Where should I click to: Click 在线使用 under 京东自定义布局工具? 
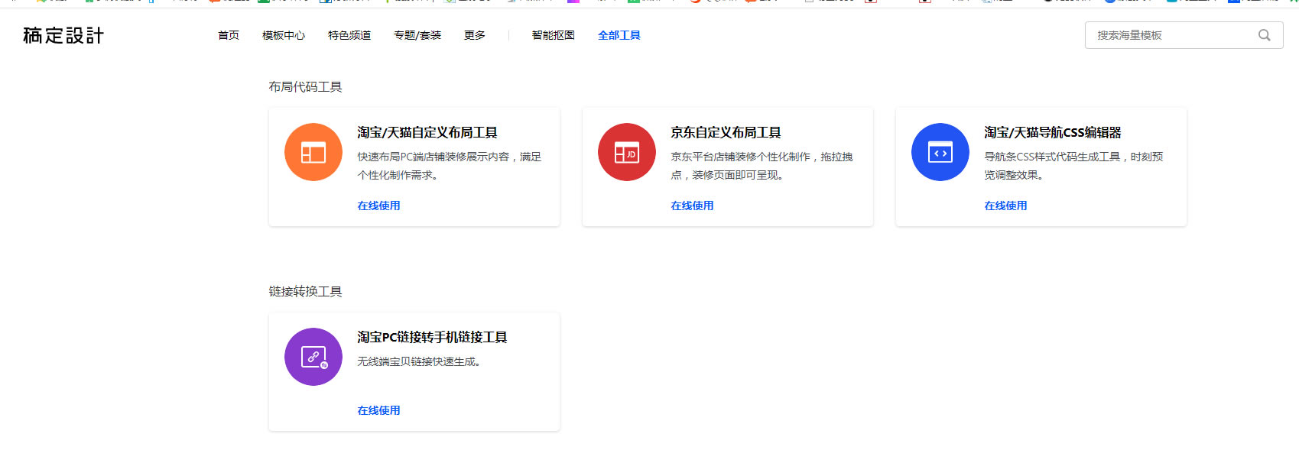(693, 206)
